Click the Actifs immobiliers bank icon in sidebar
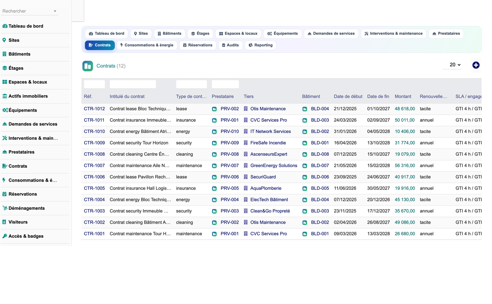This screenshot has height=304, width=492. point(5,96)
